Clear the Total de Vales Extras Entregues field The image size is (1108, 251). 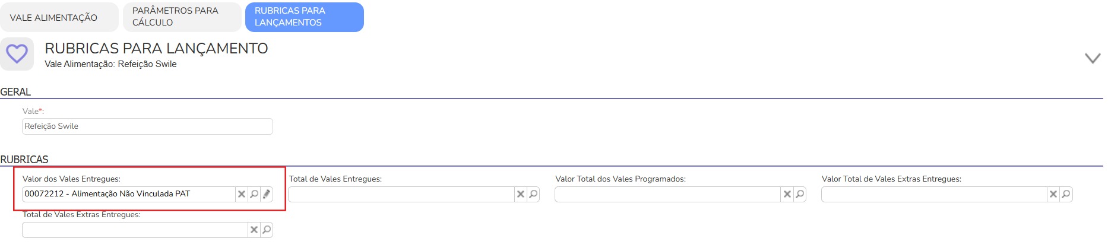point(254,230)
